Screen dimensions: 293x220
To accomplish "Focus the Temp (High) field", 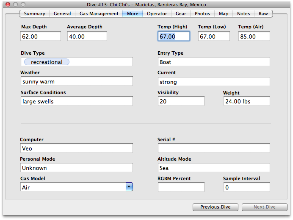I will point(174,36).
